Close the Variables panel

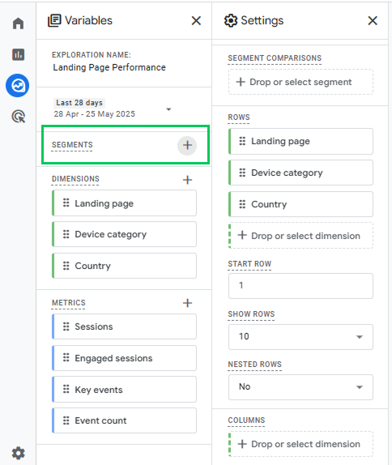pyautogui.click(x=196, y=21)
